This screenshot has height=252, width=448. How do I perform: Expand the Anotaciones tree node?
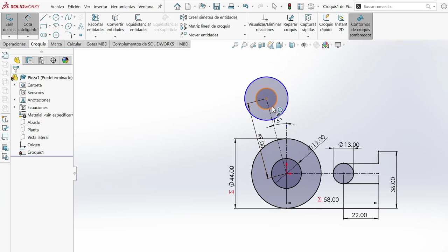click(14, 100)
